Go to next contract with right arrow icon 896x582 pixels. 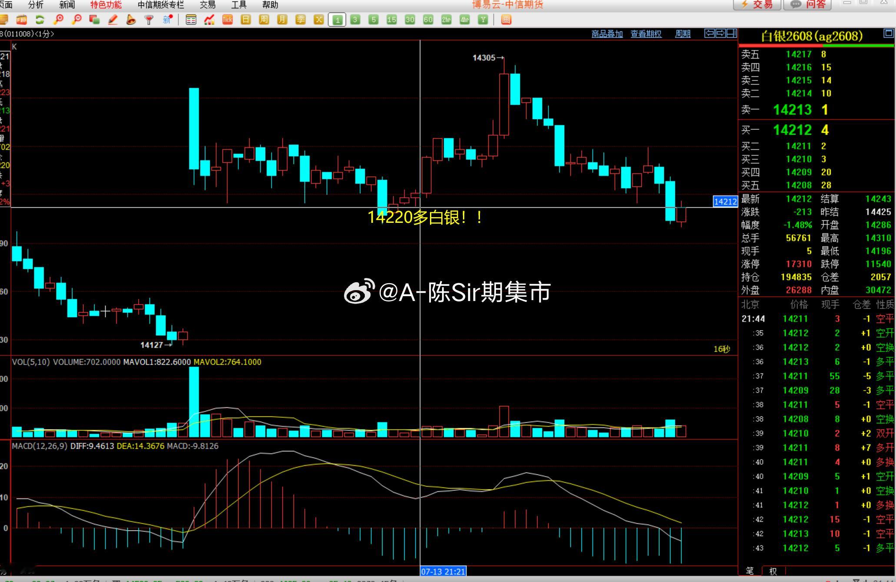720,33
